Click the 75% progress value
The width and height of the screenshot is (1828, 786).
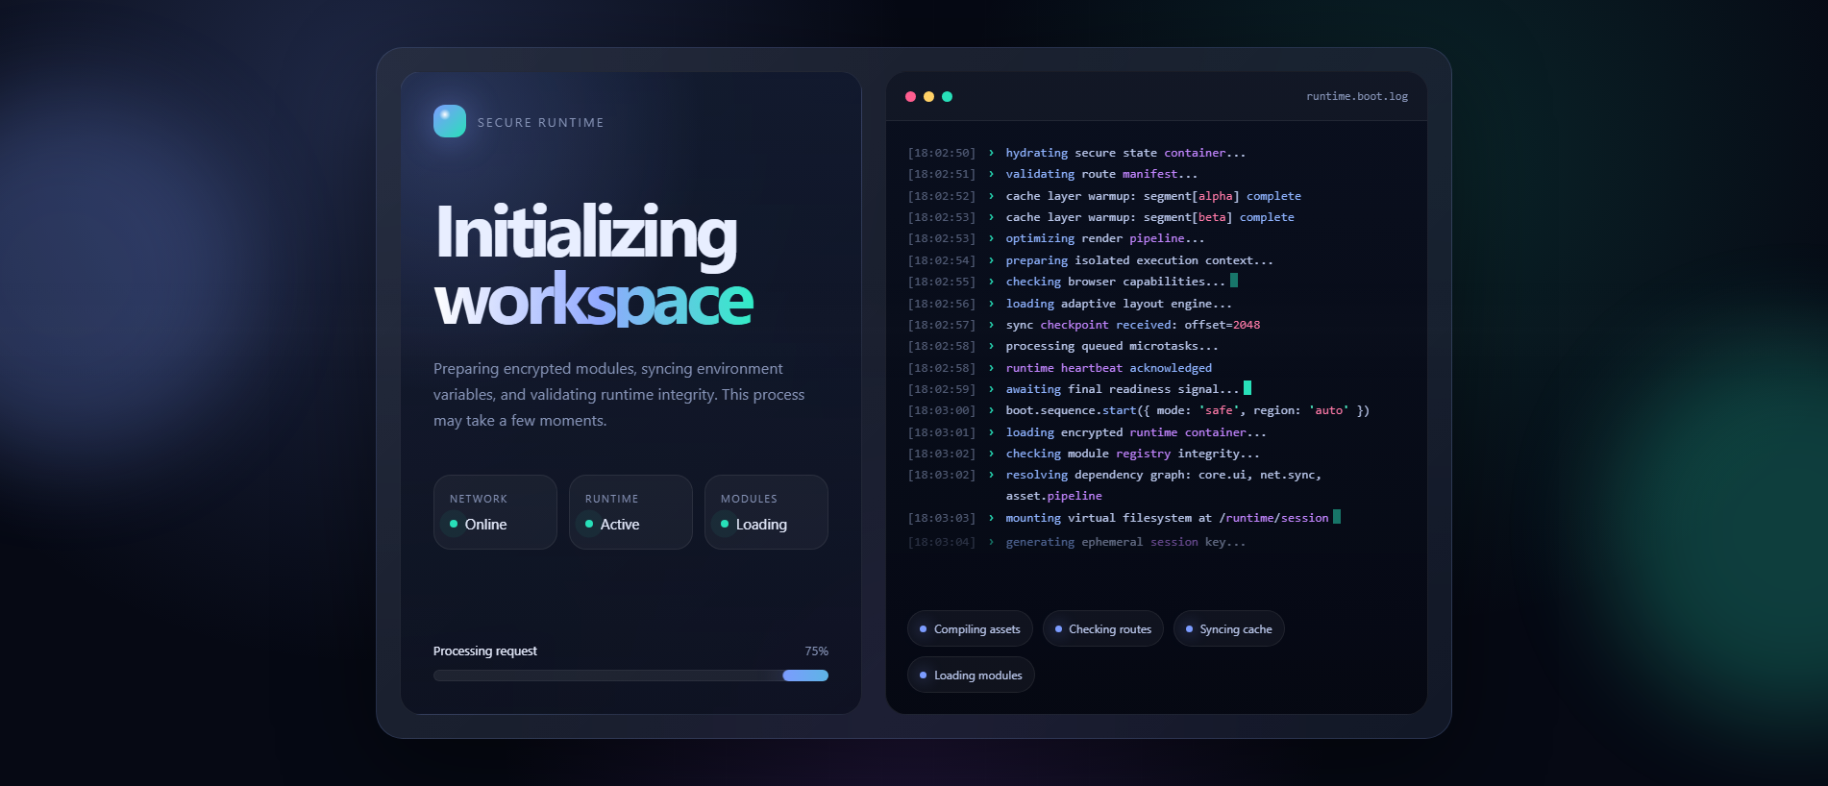coord(816,651)
